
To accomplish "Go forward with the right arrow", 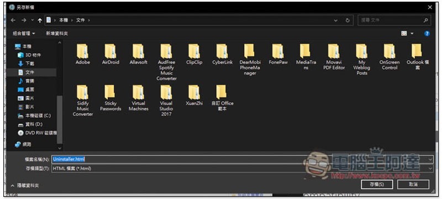I will pos(24,20).
